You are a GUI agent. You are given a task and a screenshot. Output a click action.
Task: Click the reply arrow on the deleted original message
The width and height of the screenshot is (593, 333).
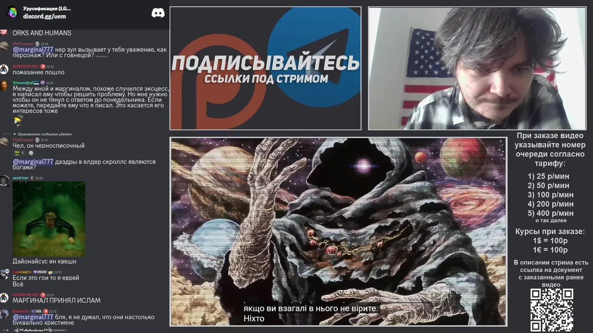pyautogui.click(x=15, y=134)
